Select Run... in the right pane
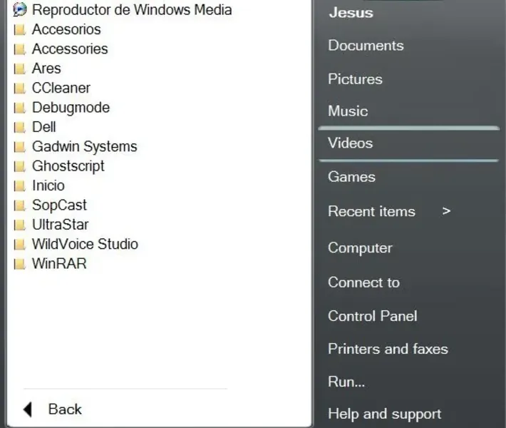Viewport: 506px width, 428px height. point(346,382)
